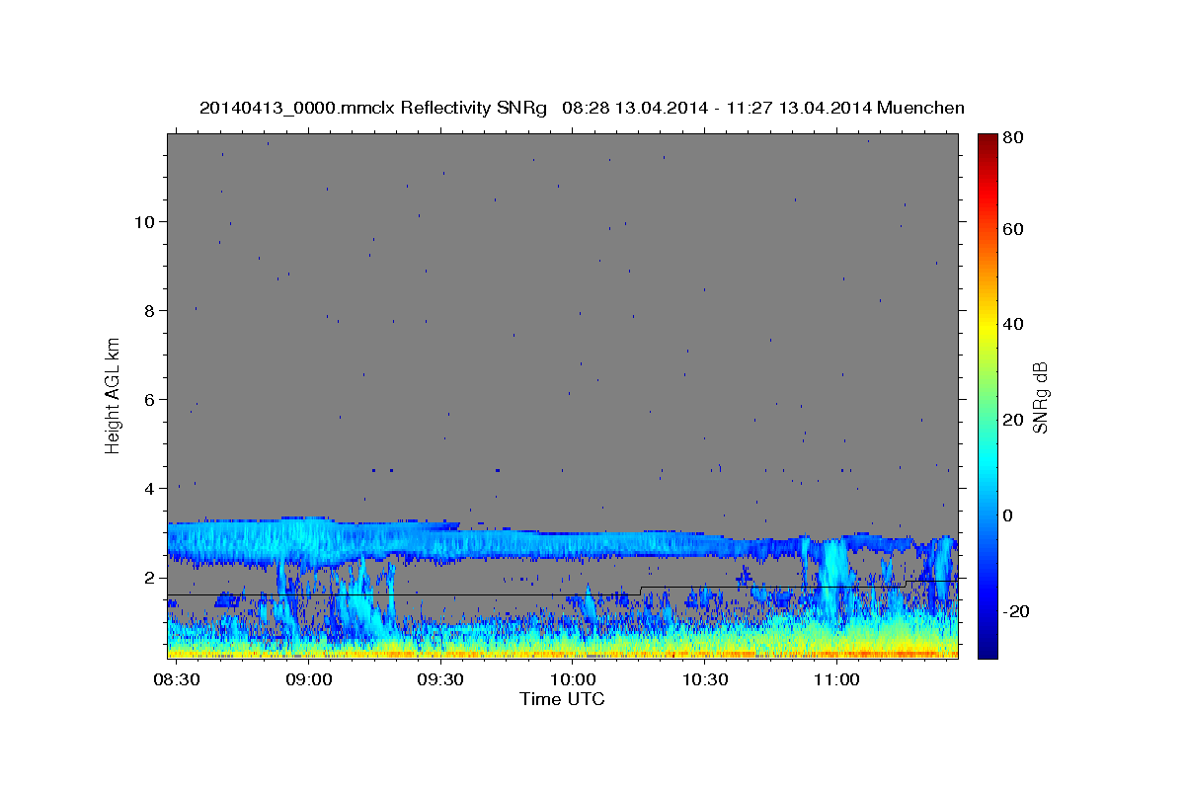Click the plot title "20140413_0000.mmclx Reflectivity SNRg"

[372, 108]
